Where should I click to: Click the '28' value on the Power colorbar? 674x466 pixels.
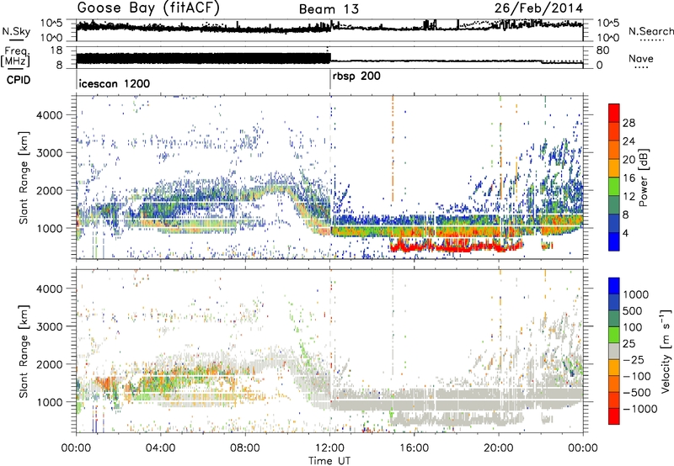pyautogui.click(x=629, y=123)
